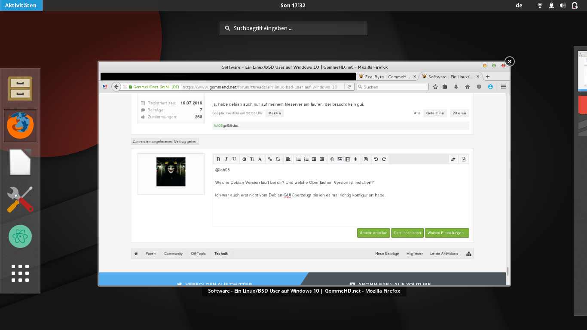Open the de keyboard layout menu

tap(519, 6)
